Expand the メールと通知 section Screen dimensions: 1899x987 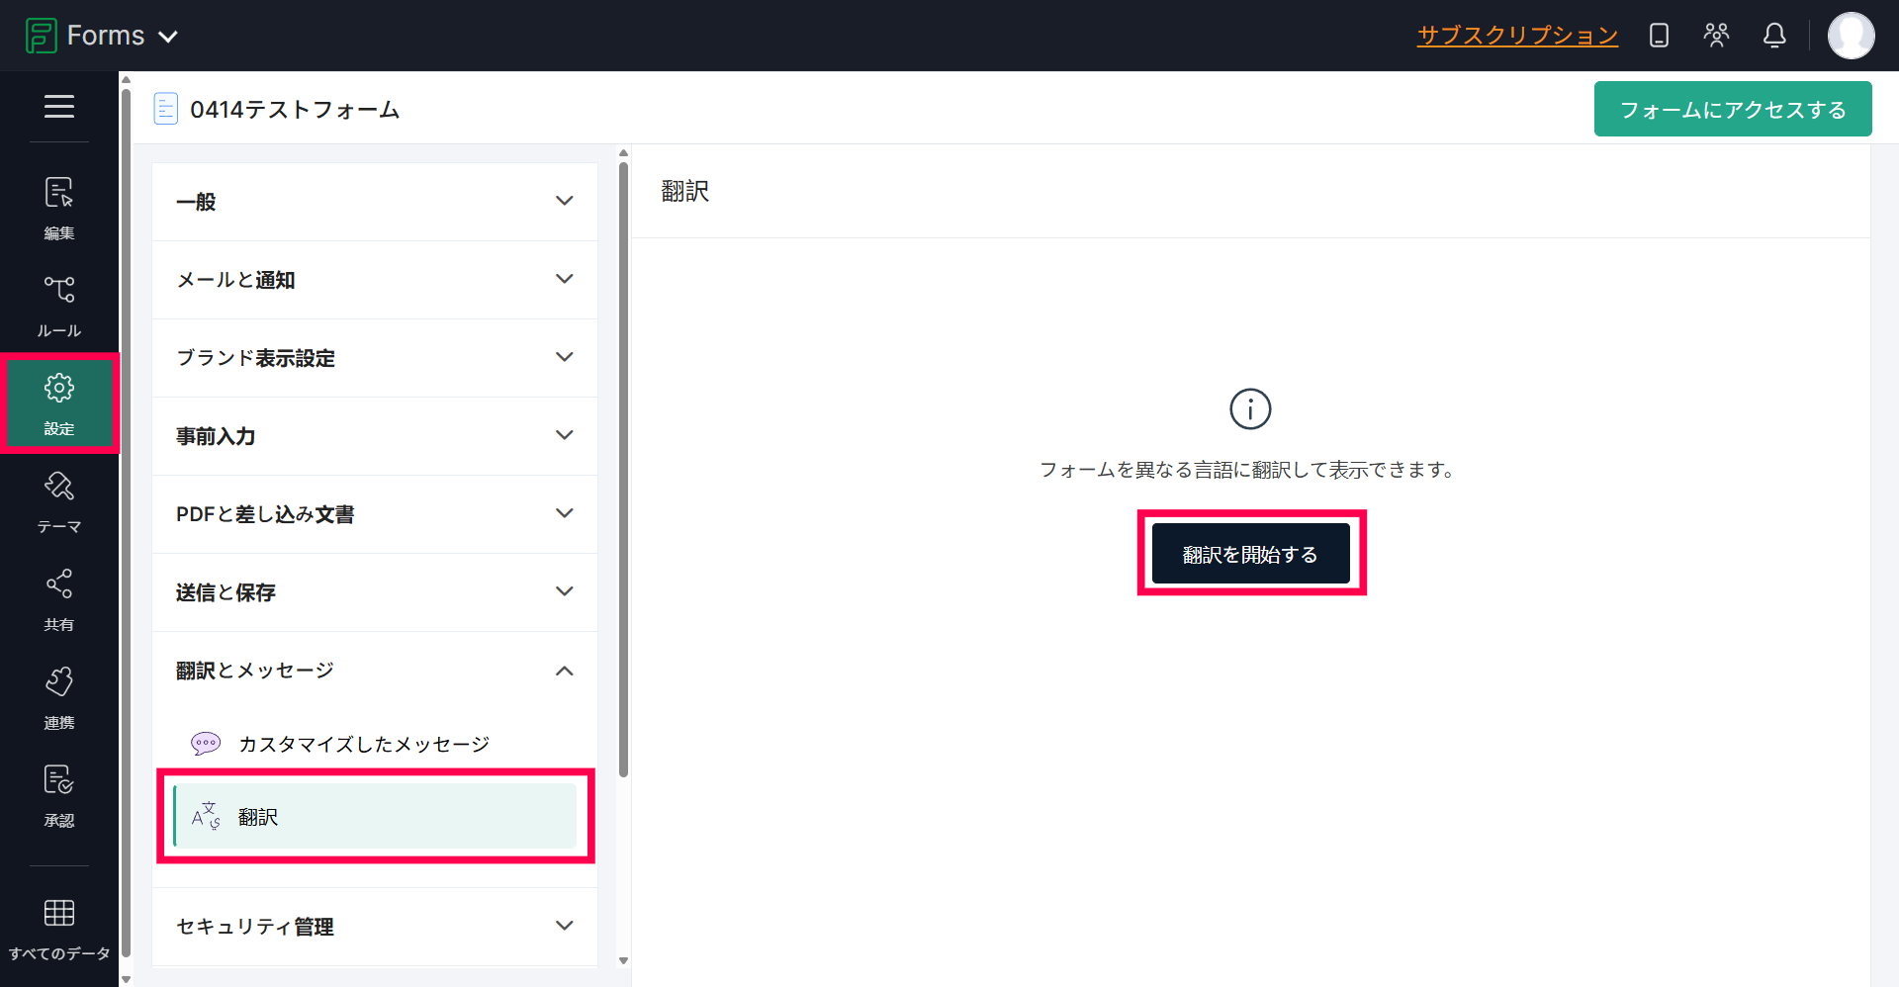374,280
